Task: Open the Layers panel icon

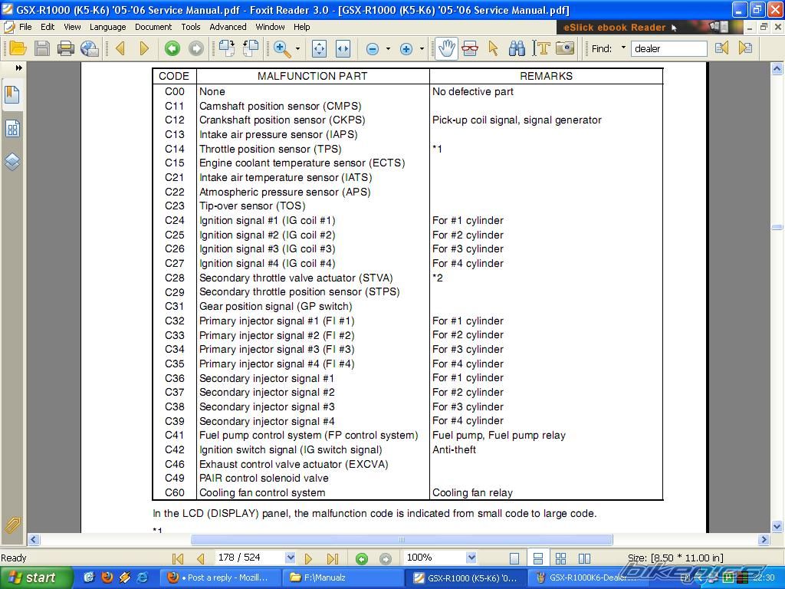Action: pos(12,162)
